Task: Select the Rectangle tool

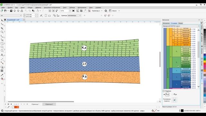Action: point(2,43)
